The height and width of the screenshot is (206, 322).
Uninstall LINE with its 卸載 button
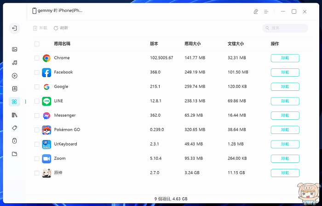click(x=285, y=101)
